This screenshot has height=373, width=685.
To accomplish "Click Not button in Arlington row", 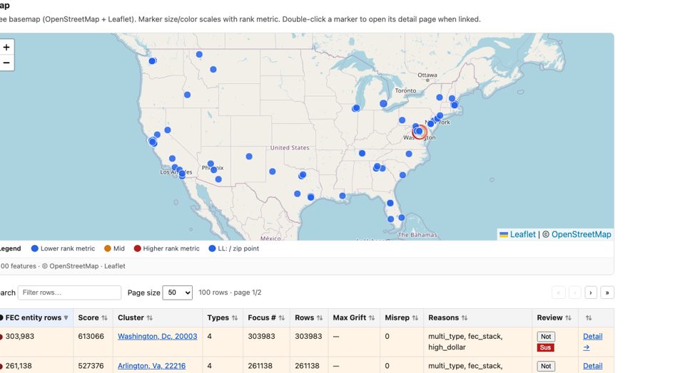I will [x=546, y=366].
